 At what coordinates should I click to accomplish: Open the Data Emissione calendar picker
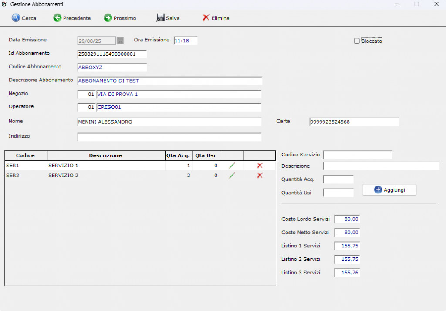click(x=120, y=41)
